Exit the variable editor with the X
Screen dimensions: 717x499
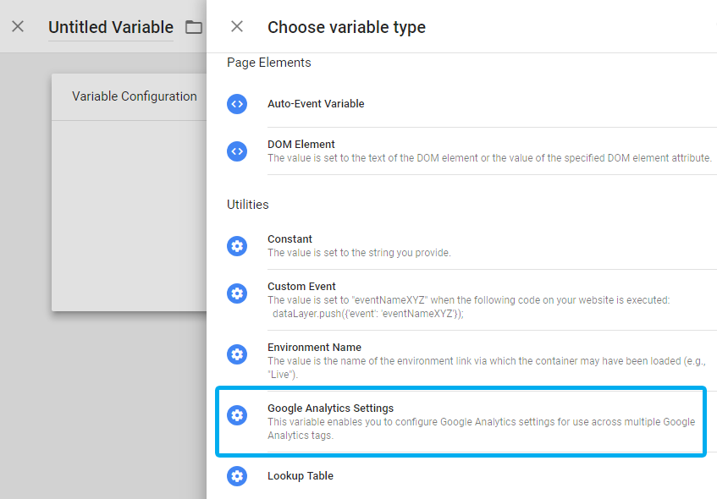(x=18, y=26)
